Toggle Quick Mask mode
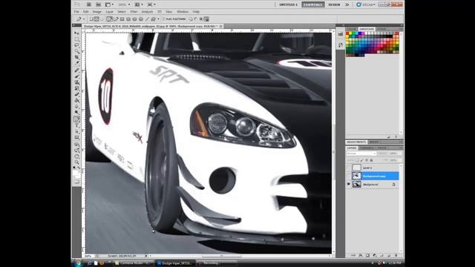This screenshot has height=267, width=475. pyautogui.click(x=76, y=182)
